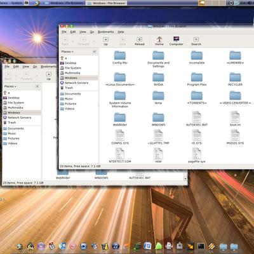Open the Config Msi folder
The image size is (254, 254).
(x=120, y=57)
